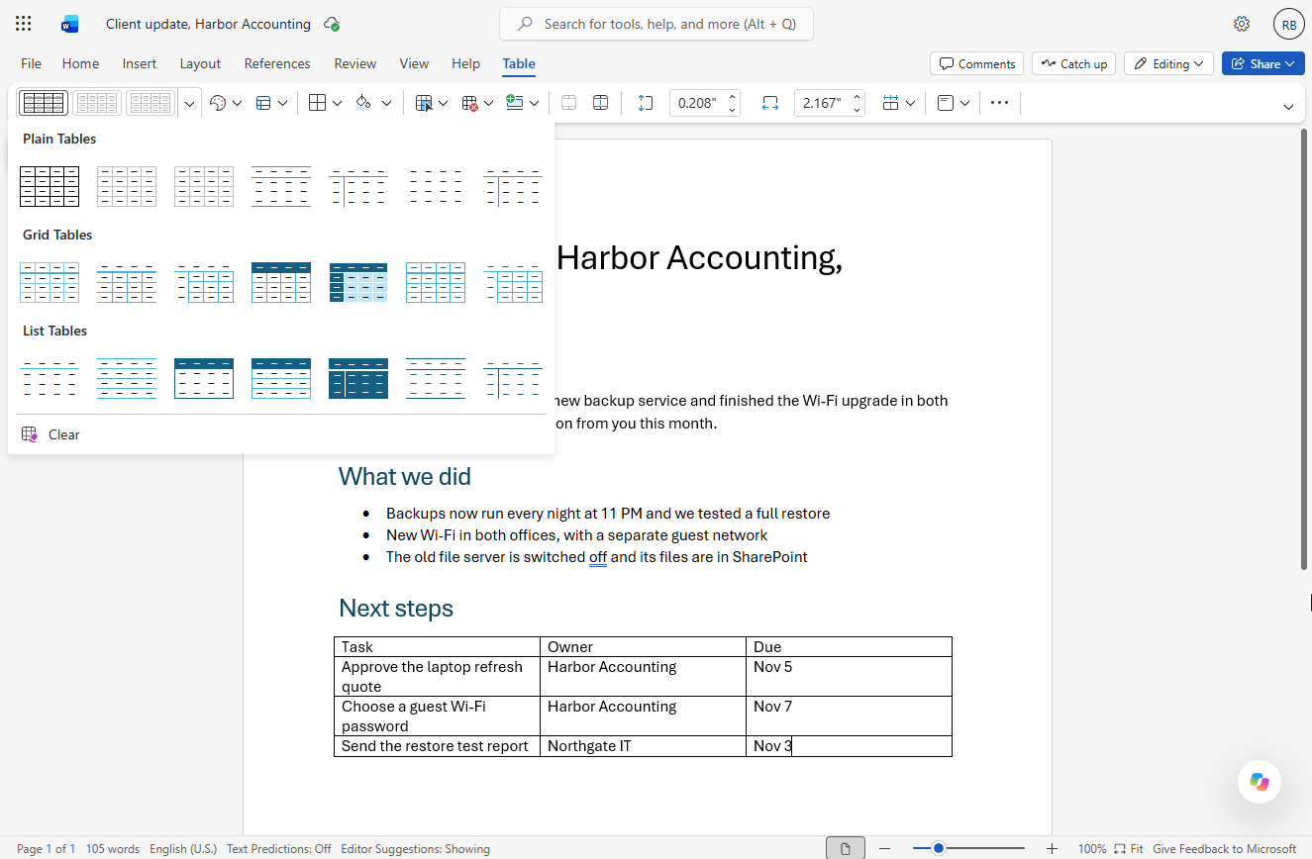Open the borders dropdown arrow

point(337,103)
